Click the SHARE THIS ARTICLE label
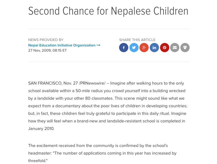This screenshot has width=217, height=164. point(137,40)
